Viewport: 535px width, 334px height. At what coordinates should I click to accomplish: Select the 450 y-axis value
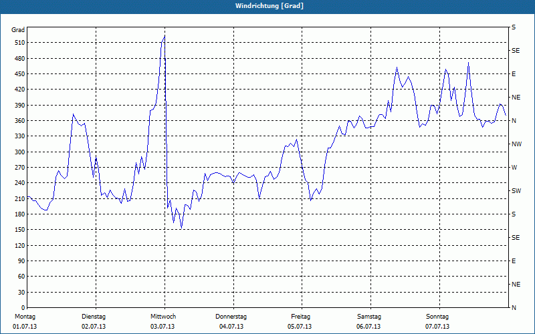tap(19, 74)
